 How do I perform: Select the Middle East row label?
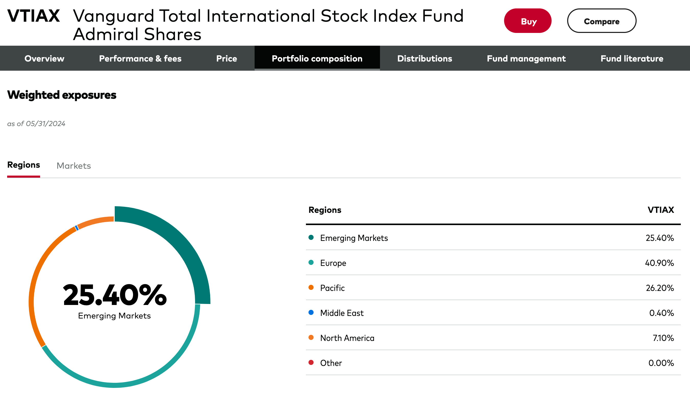[342, 313]
